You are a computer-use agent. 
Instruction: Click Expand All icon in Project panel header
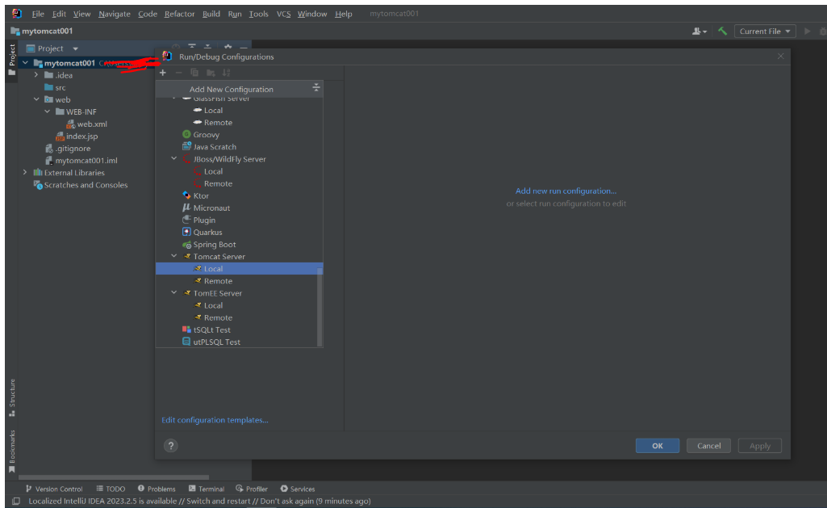[192, 48]
